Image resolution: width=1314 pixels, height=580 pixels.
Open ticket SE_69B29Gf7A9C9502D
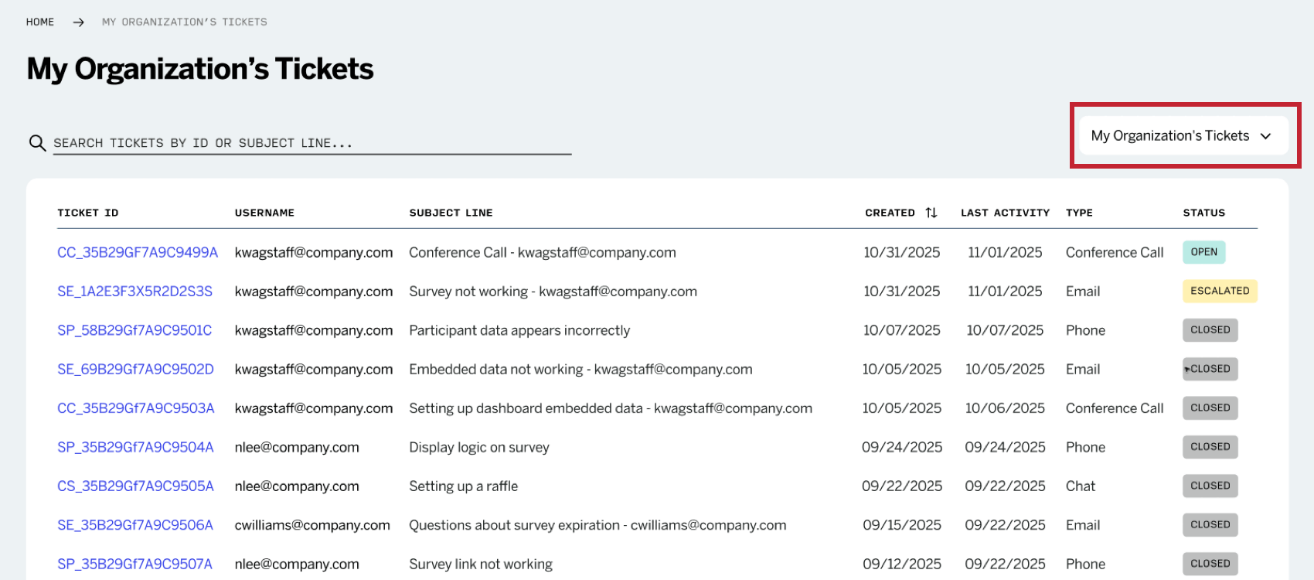(135, 370)
